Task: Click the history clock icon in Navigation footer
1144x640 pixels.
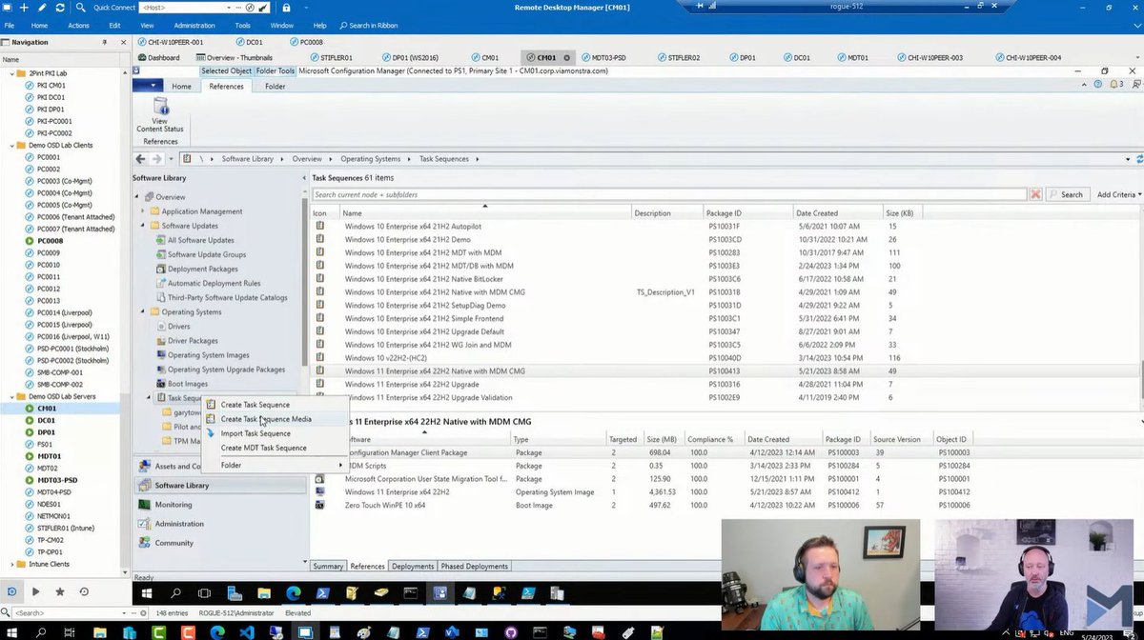Action: pyautogui.click(x=84, y=591)
